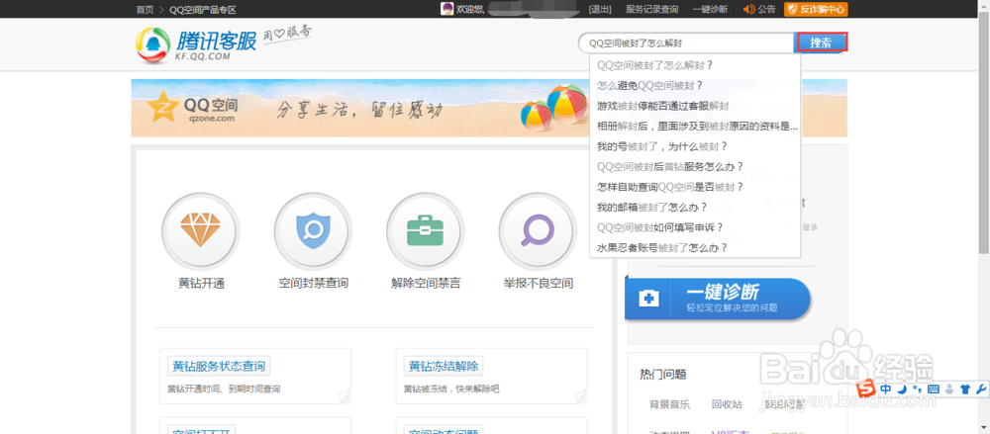The height and width of the screenshot is (434, 990).
Task: Toggle Sogou punctuation mode icon
Action: (x=917, y=389)
